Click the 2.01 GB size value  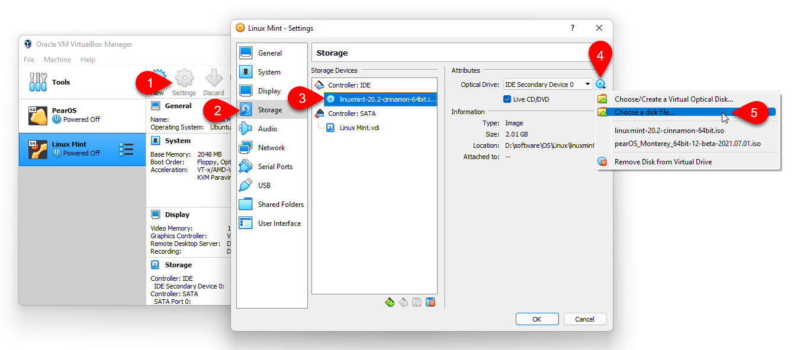point(516,134)
